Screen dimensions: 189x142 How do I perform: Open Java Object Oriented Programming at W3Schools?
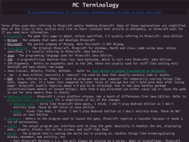[x=129, y=71]
